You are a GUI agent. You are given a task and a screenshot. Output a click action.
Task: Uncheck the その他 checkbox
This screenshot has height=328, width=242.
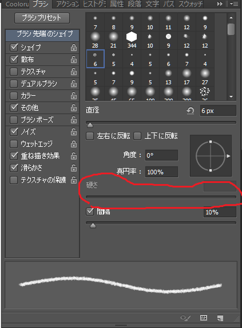click(x=14, y=108)
